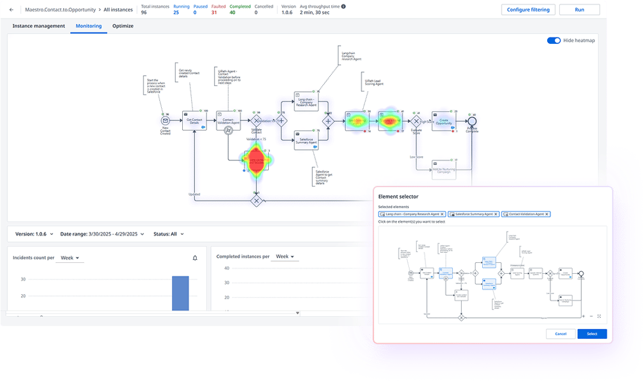Remove Contact Validation Agent chip

(547, 214)
